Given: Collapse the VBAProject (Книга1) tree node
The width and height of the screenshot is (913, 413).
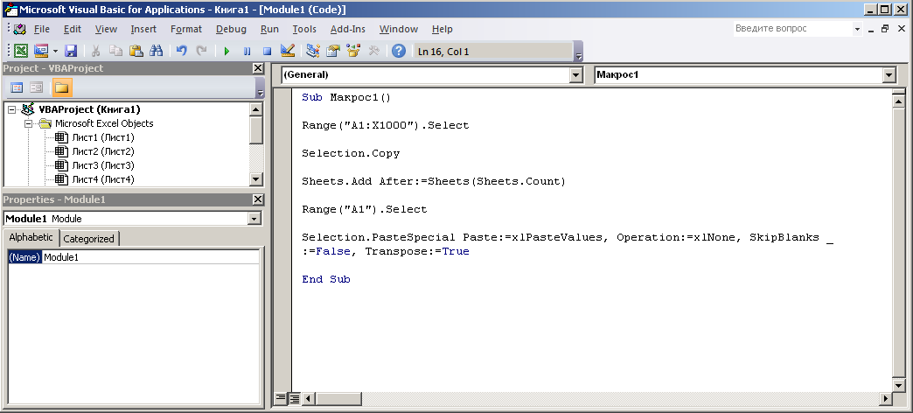Looking at the screenshot, I should (x=11, y=109).
